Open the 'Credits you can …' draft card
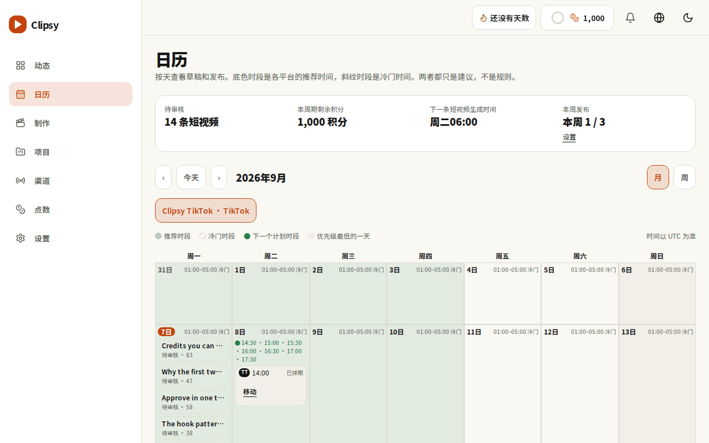Image resolution: width=709 pixels, height=443 pixels. tap(193, 350)
